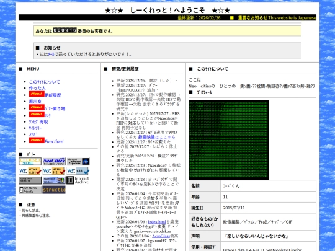Open the Internet Archive banner
This screenshot has width=335, height=251.
[x=78, y=180]
